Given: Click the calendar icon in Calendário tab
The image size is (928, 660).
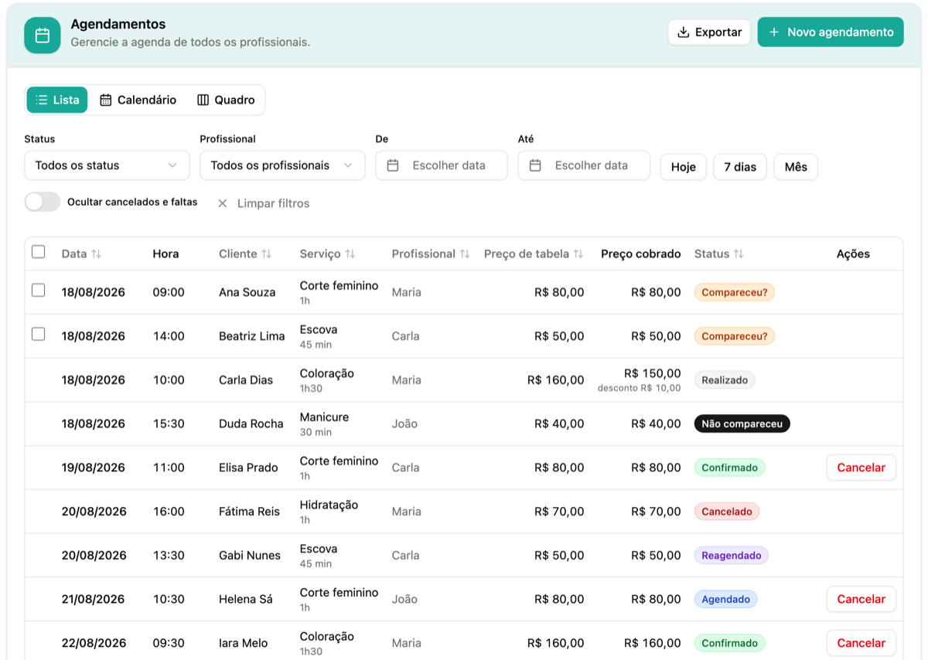Looking at the screenshot, I should [106, 100].
